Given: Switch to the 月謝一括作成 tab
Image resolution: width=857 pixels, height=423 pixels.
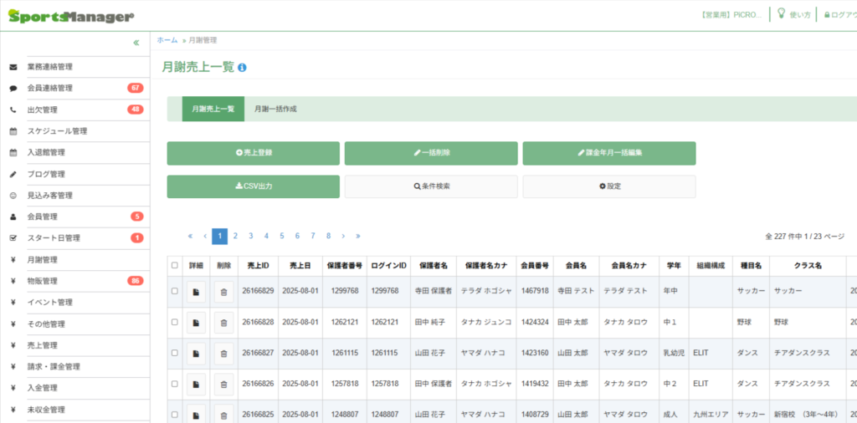Looking at the screenshot, I should click(x=275, y=110).
